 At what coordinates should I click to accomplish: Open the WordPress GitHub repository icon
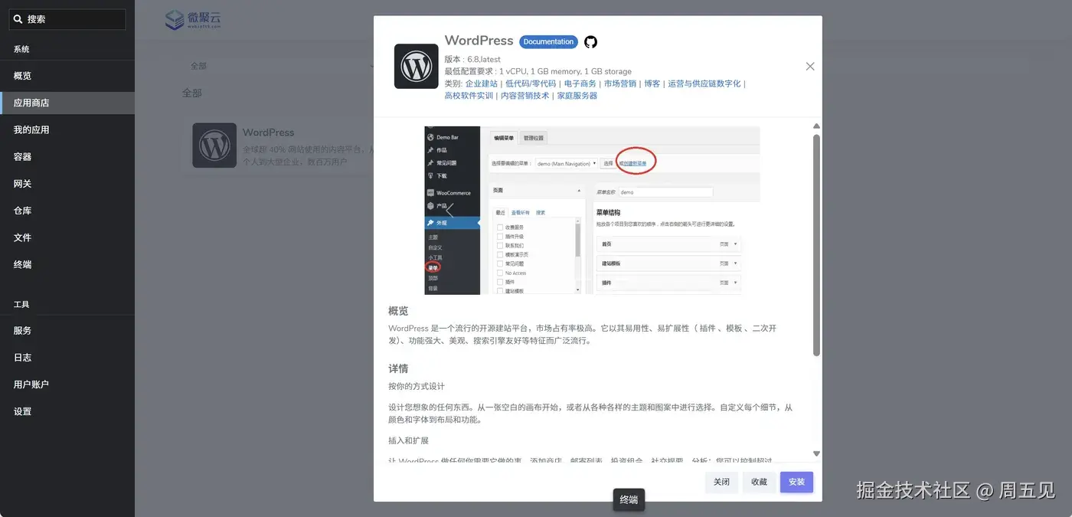pos(590,42)
